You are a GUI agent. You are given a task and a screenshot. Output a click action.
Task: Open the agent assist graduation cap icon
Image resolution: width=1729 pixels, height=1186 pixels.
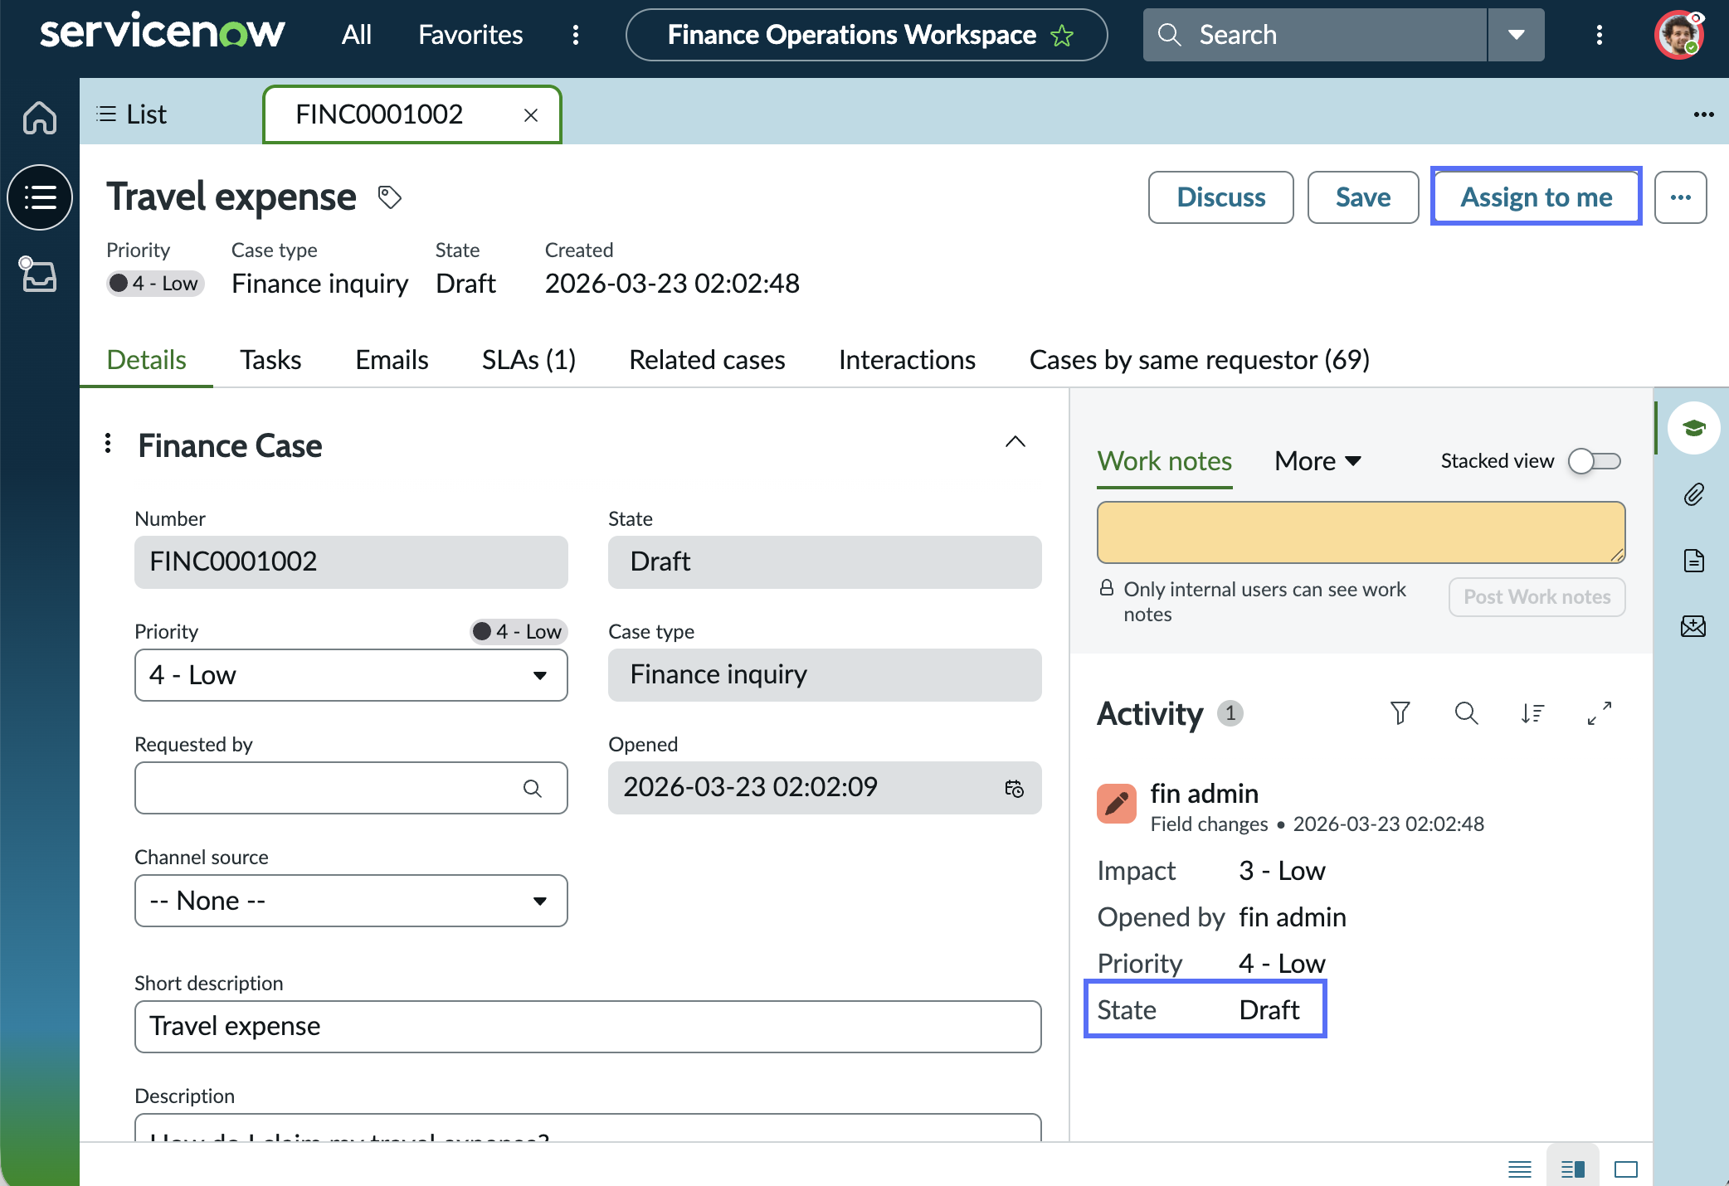[x=1694, y=428]
